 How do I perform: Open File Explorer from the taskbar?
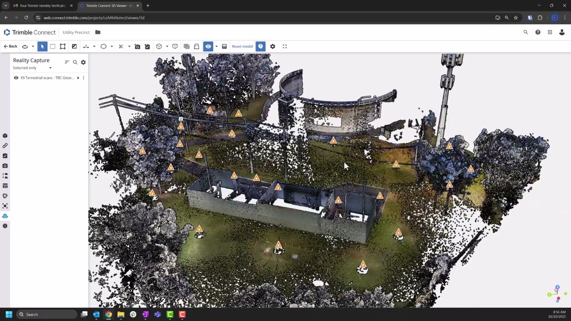point(120,314)
